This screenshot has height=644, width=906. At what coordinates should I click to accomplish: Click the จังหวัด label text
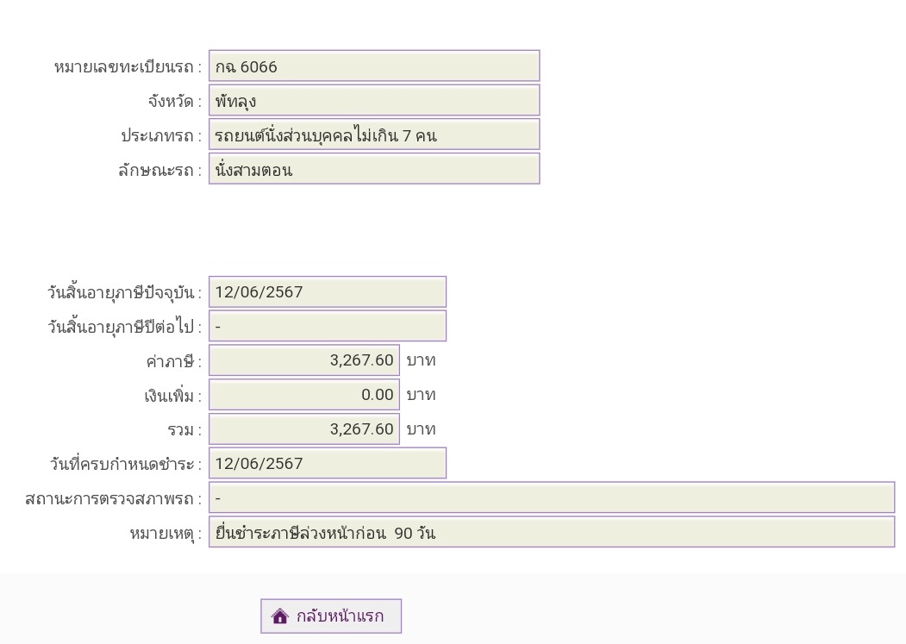tap(173, 102)
